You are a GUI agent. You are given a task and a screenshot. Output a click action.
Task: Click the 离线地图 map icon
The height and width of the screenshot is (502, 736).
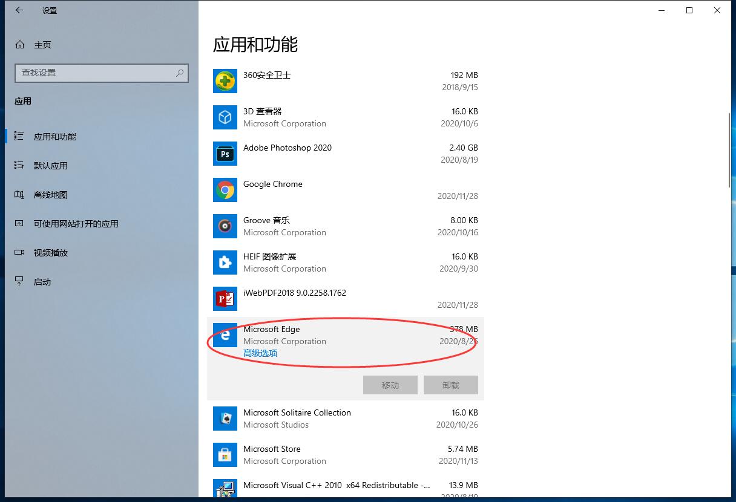[19, 195]
